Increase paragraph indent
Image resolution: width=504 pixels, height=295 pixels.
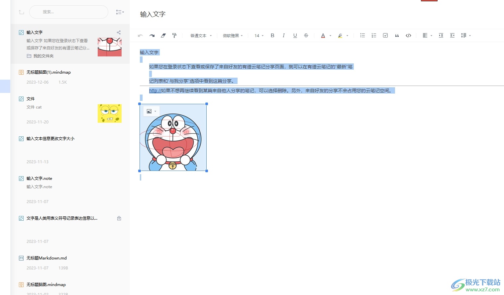point(441,36)
